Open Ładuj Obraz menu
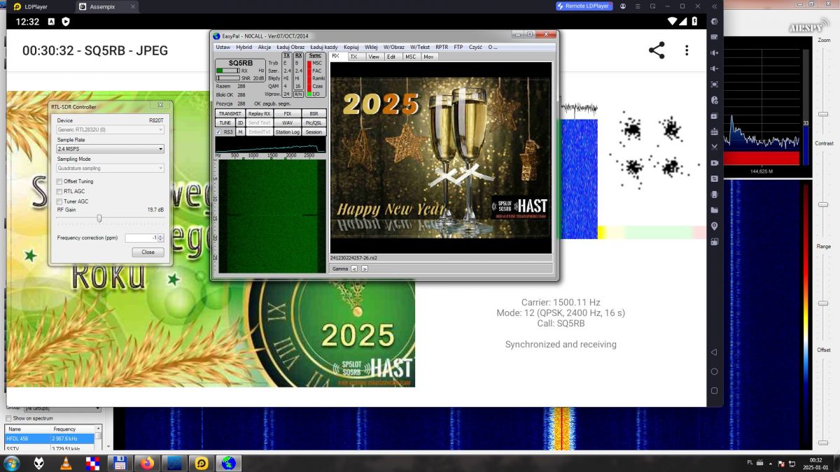Image resolution: width=840 pixels, height=472 pixels. (x=290, y=47)
